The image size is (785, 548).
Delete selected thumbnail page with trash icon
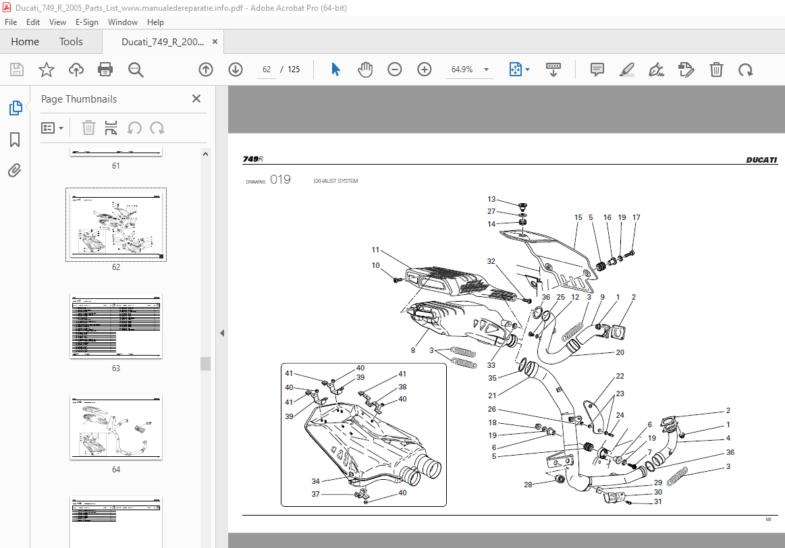(88, 128)
